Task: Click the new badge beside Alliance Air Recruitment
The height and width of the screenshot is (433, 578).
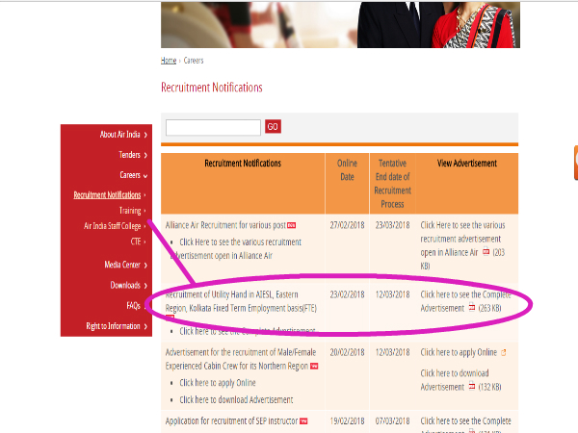Action: point(292,225)
